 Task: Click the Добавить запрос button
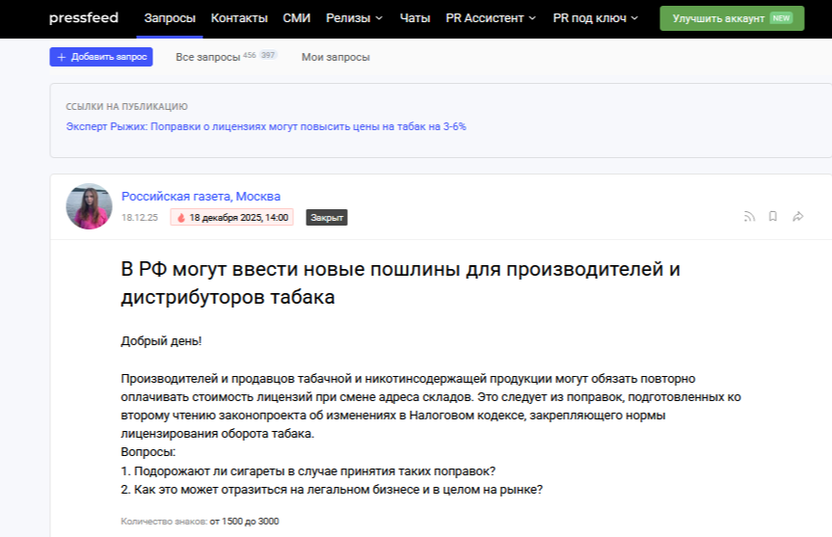pyautogui.click(x=101, y=57)
